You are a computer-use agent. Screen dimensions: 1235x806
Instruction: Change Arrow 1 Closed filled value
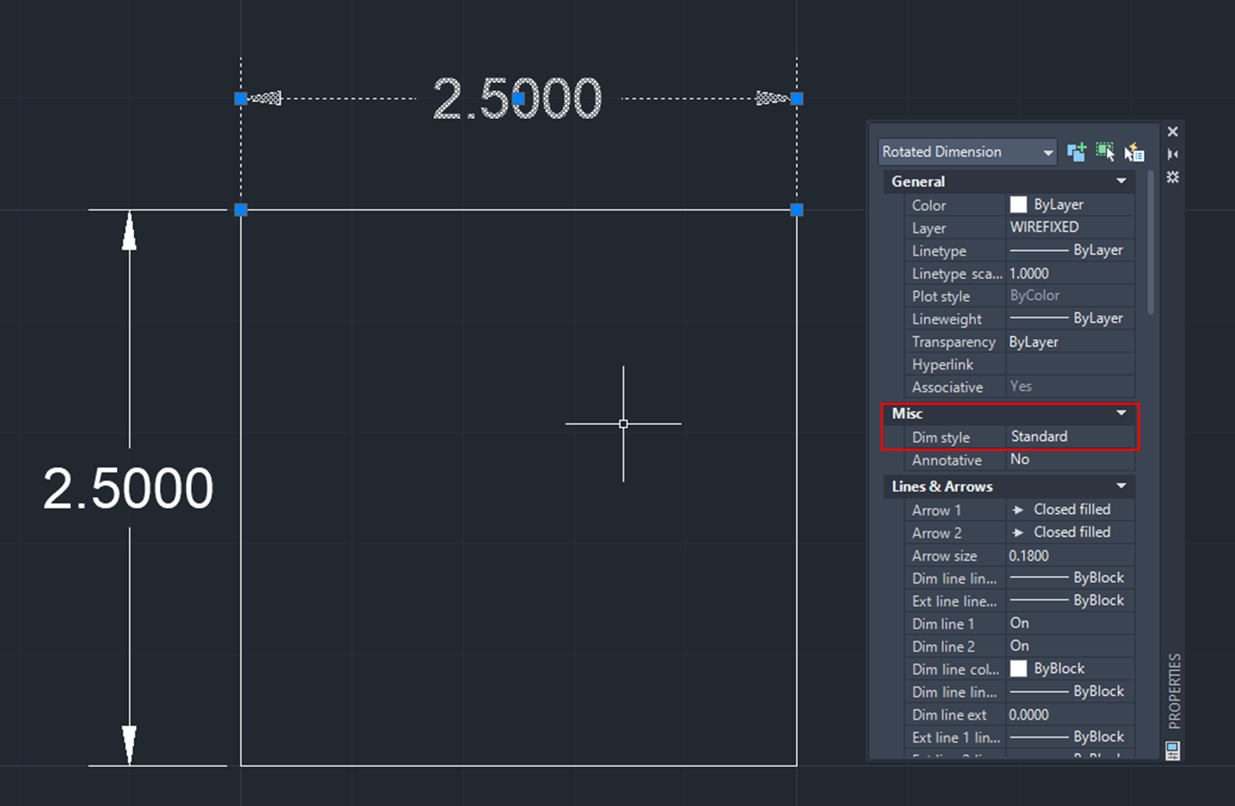[x=1070, y=509]
